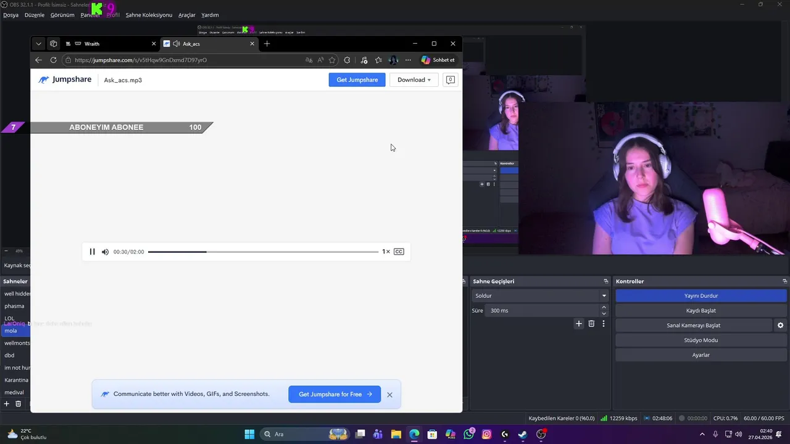This screenshot has width=790, height=444.
Task: Remove the scene transition trash icon
Action: tap(591, 324)
